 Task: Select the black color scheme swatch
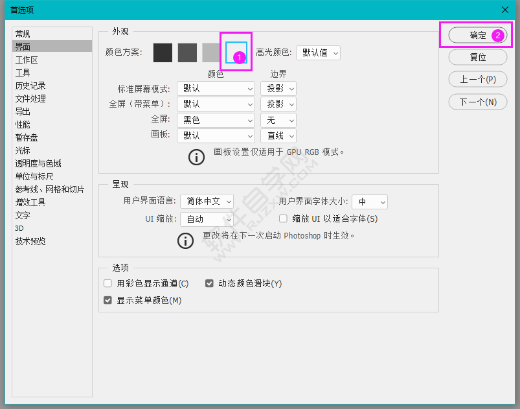[163, 53]
